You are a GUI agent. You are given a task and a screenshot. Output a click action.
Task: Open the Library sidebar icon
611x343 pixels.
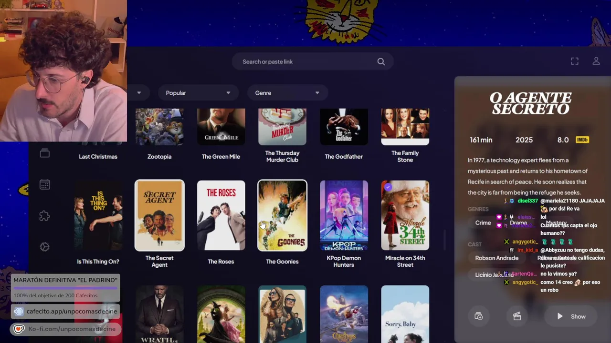click(44, 153)
